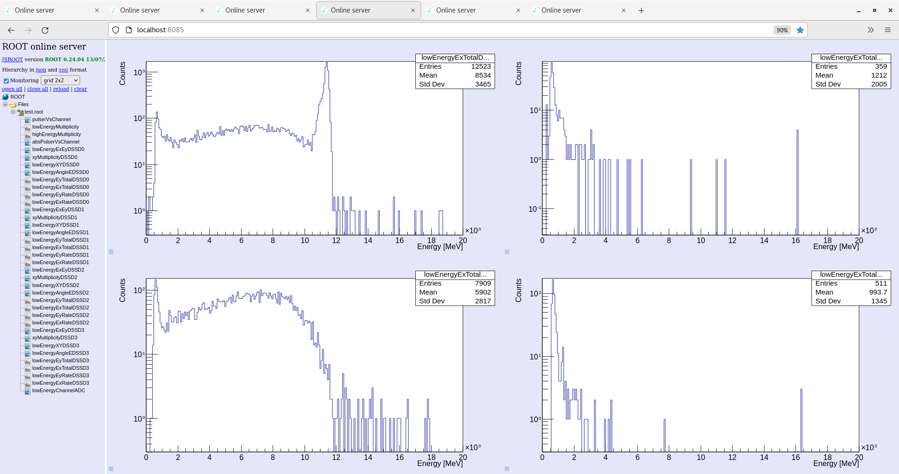Click the highEnergyMultiplicity histogram icon

(28, 134)
